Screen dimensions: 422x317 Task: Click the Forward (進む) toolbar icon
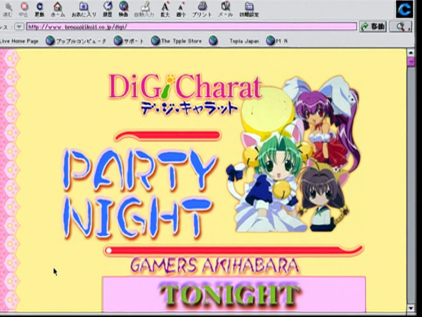coord(8,9)
